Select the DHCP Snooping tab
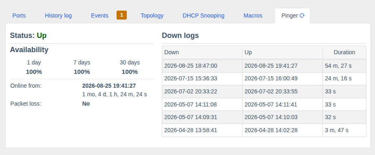Viewport: 375px width, 155px height. coord(203,15)
